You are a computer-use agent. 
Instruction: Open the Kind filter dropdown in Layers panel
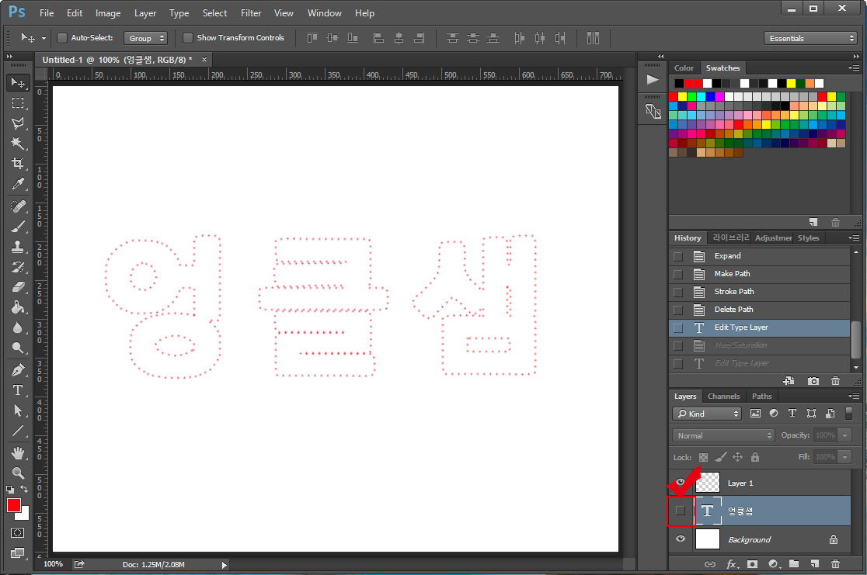[706, 414]
